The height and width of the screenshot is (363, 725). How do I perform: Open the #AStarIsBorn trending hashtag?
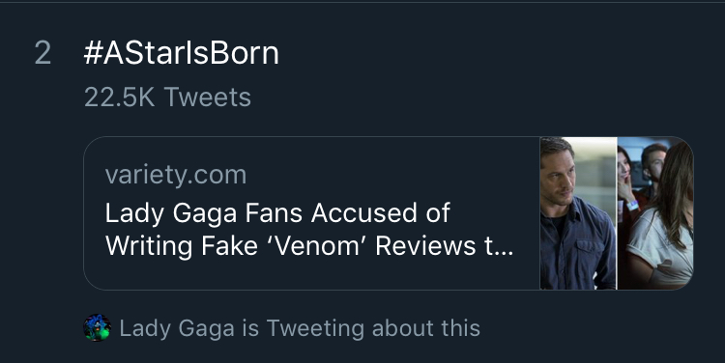pyautogui.click(x=182, y=53)
